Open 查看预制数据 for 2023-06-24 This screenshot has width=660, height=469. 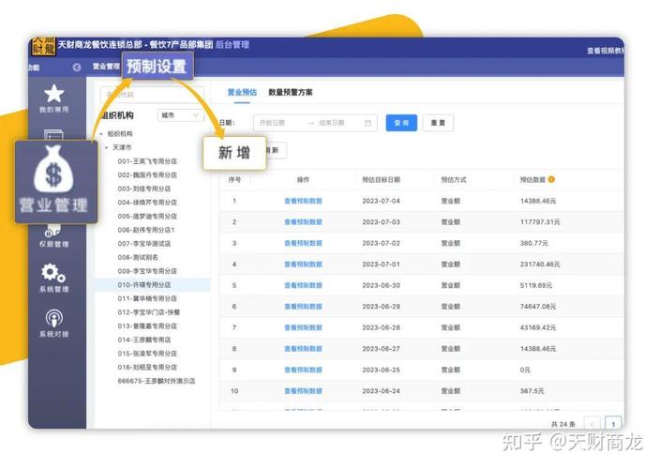(303, 391)
